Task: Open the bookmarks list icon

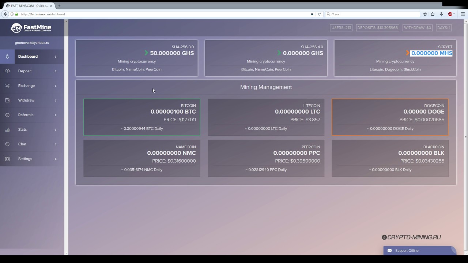Action: tap(433, 14)
